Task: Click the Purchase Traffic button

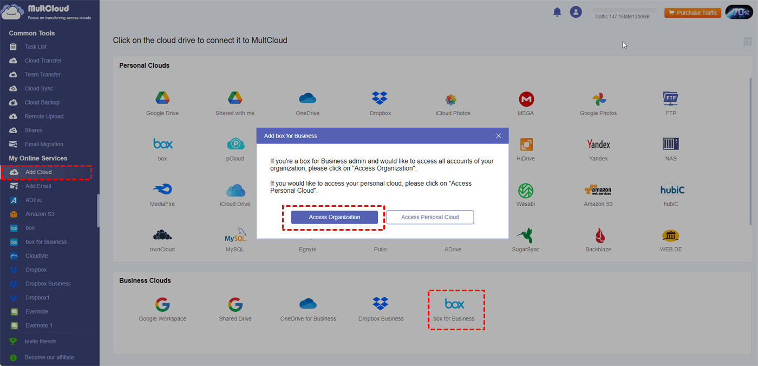Action: click(x=692, y=12)
